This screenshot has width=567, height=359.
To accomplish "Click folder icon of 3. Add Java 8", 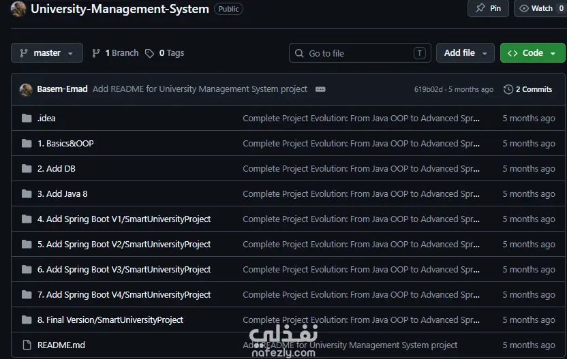I will click(x=27, y=194).
